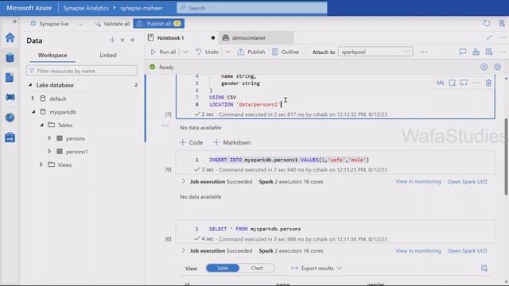Switch to the Workspace tab
Image resolution: width=509 pixels, height=286 pixels.
point(52,55)
